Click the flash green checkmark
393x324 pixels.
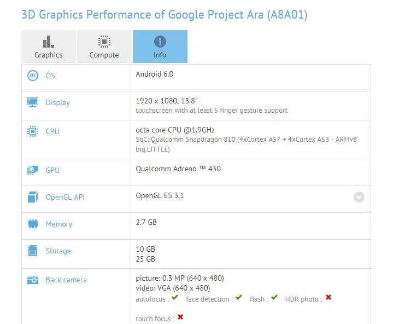click(x=274, y=298)
